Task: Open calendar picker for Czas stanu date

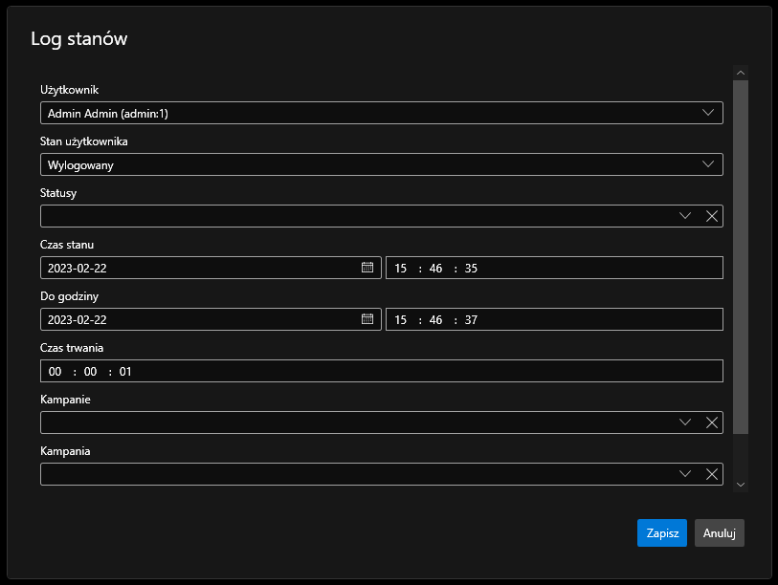Action: [367, 268]
